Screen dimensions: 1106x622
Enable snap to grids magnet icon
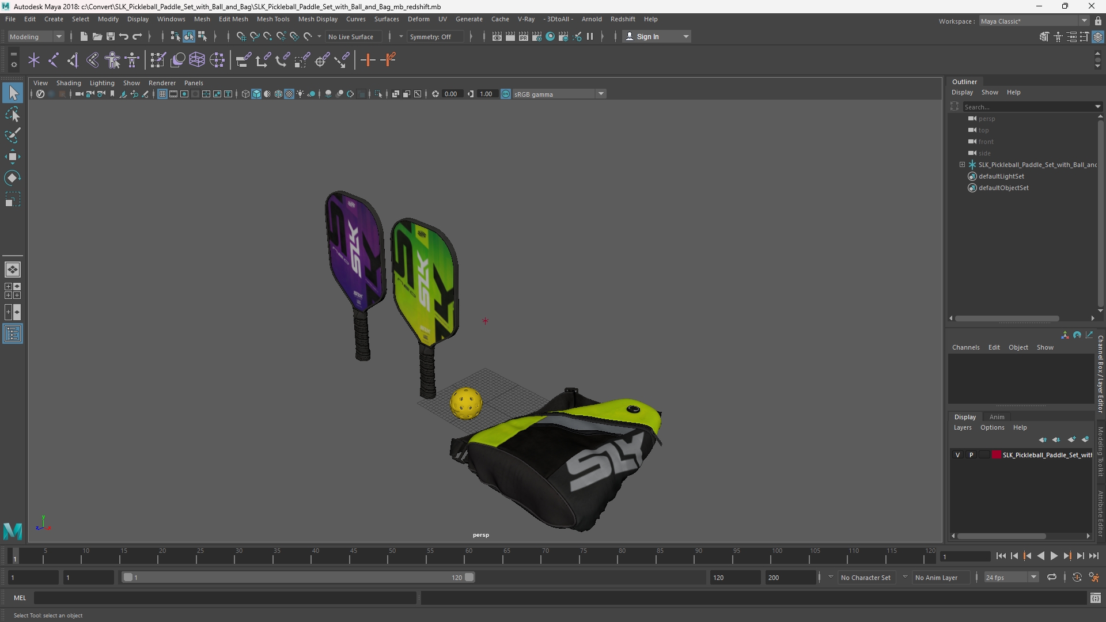241,36
